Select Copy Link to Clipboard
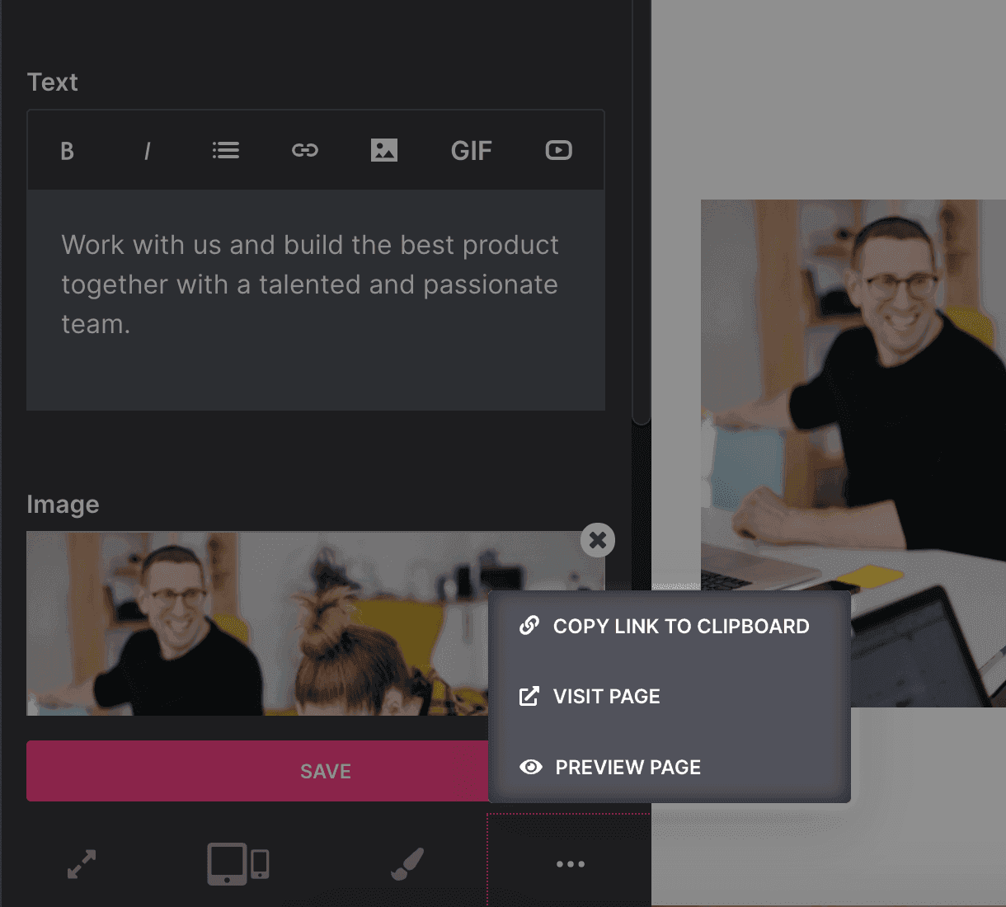The height and width of the screenshot is (907, 1006). (670, 627)
